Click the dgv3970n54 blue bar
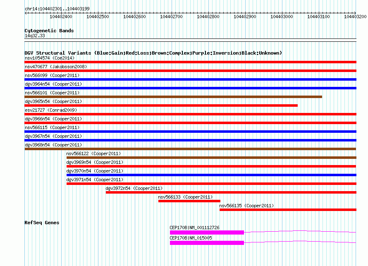 211,175
